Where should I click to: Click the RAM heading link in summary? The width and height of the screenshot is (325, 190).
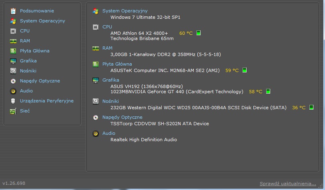tap(107, 48)
